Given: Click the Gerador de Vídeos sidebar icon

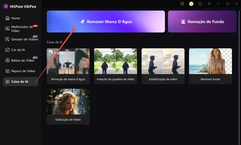Looking at the screenshot, I should tap(7, 39).
